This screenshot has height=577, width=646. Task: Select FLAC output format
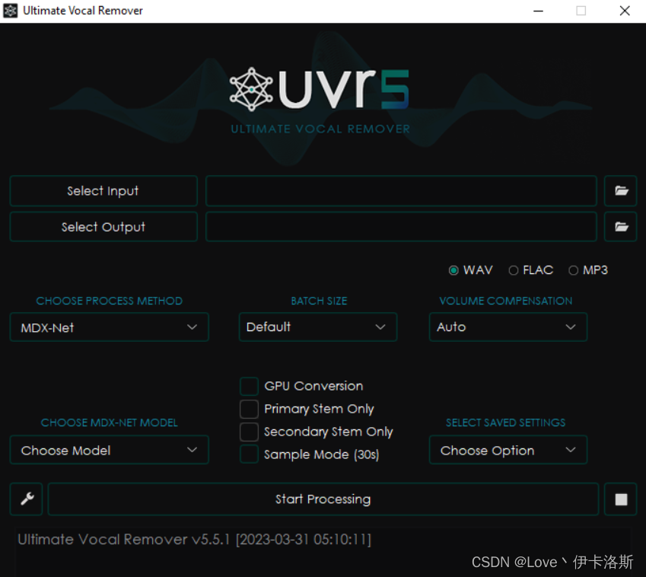click(x=530, y=270)
